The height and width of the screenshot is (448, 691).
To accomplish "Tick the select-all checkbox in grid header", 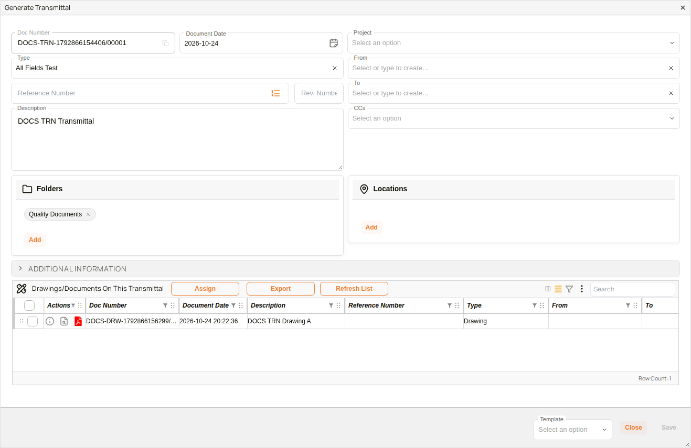I will [29, 305].
